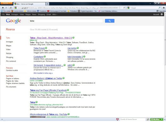Open Altri risultati in tekw.org link

pyautogui.click(x=43, y=73)
